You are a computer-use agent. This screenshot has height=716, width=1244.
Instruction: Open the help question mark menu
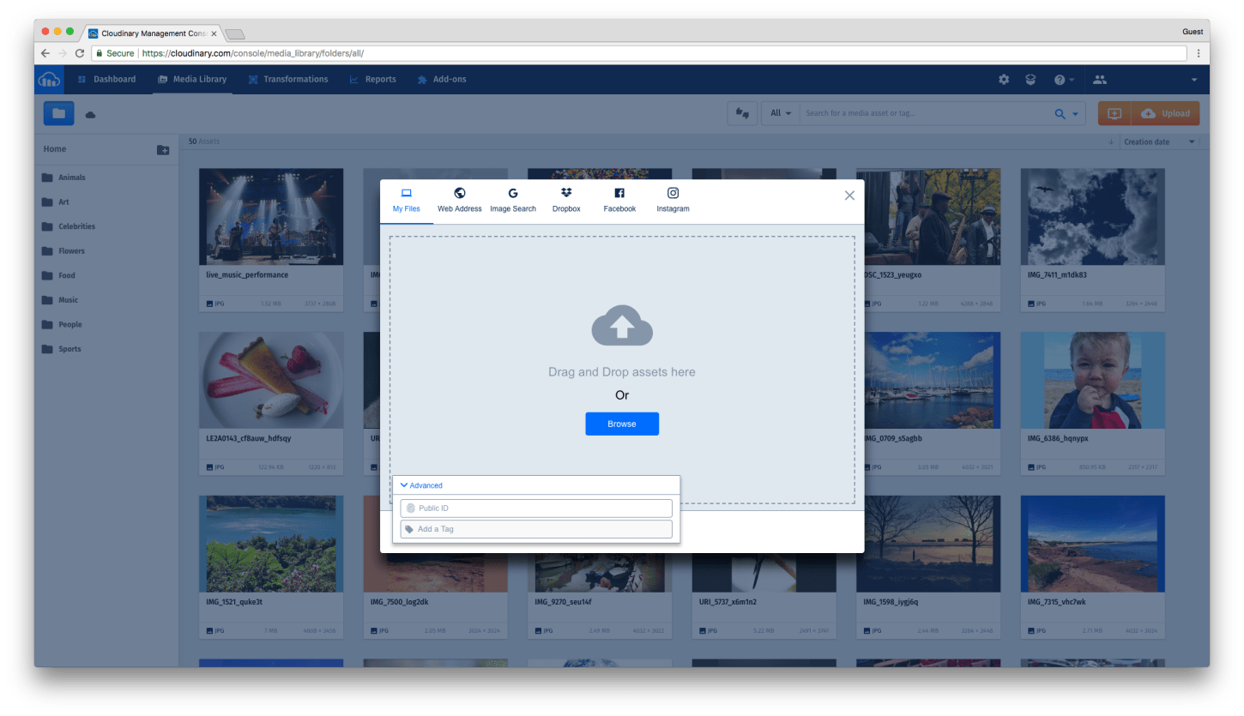tap(1064, 79)
